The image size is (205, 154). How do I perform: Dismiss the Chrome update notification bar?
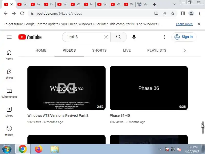(x=199, y=24)
